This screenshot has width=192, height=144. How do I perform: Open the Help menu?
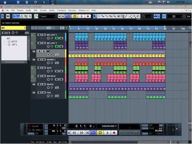(x=94, y=10)
